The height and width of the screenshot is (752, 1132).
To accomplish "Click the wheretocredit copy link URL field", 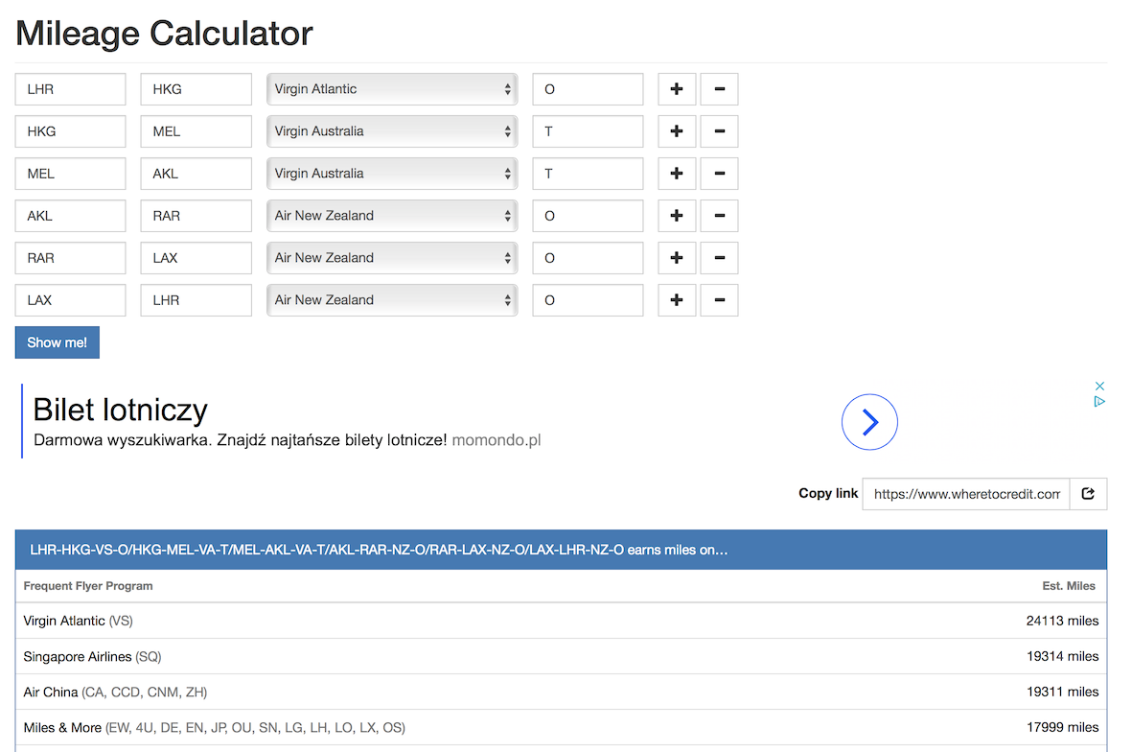I will [966, 494].
